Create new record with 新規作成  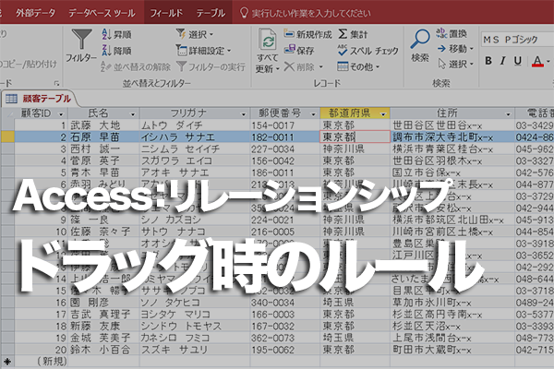pyautogui.click(x=307, y=34)
